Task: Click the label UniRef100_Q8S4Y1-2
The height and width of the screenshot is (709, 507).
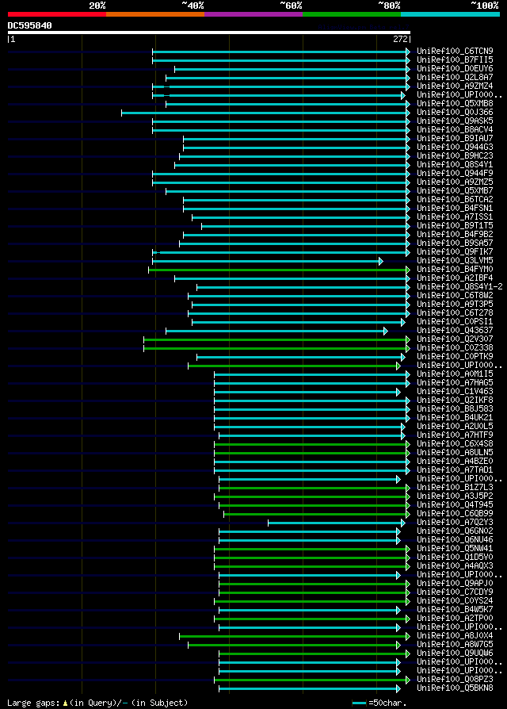Action: [459, 286]
